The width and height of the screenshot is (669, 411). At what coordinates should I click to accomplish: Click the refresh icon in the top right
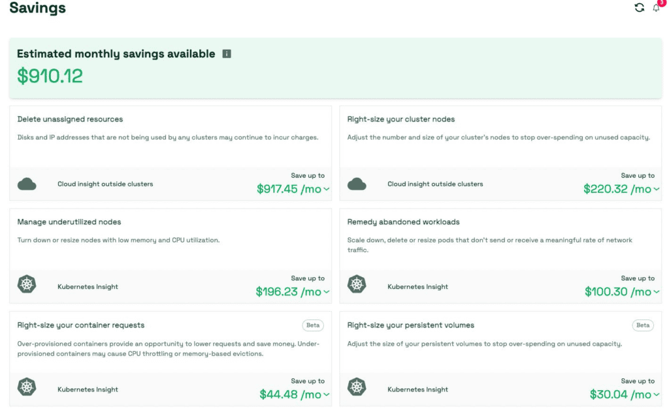click(x=639, y=7)
